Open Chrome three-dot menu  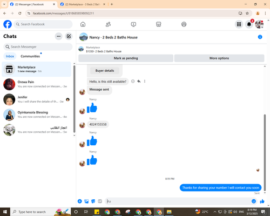coord(265,13)
